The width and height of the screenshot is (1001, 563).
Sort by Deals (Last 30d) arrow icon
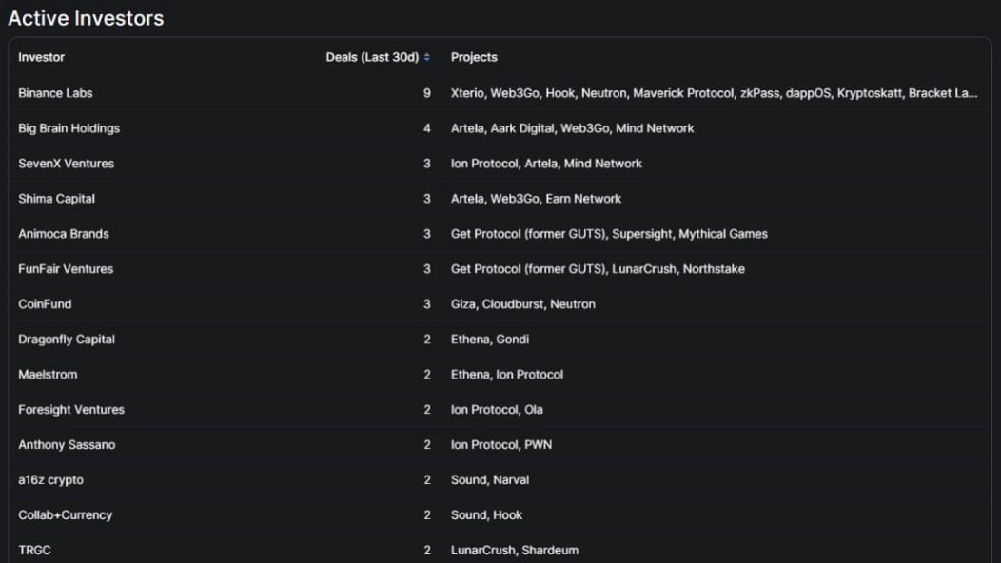tap(427, 57)
